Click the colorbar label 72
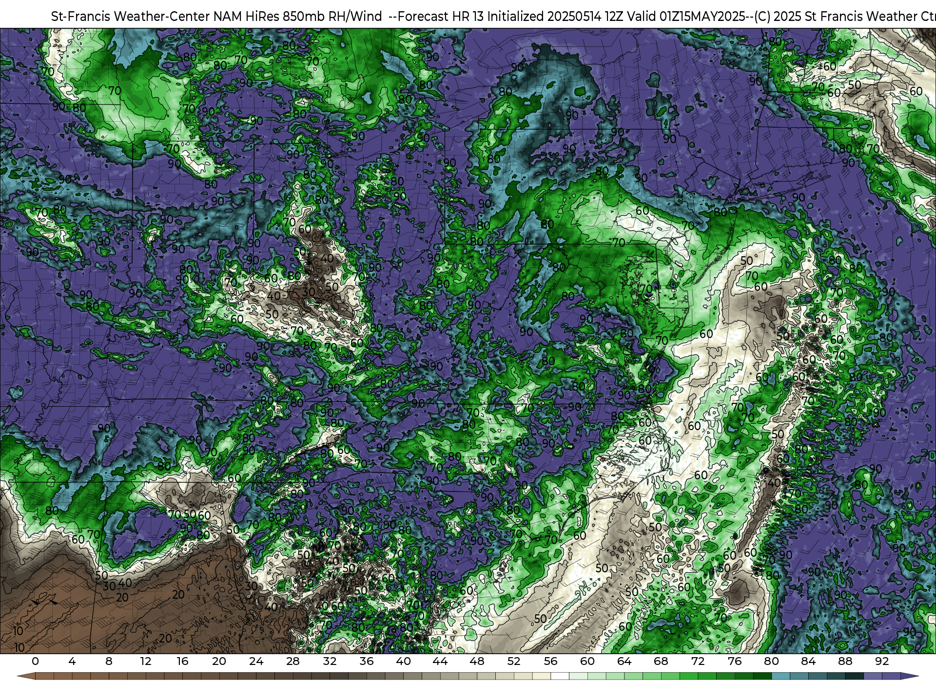The width and height of the screenshot is (936, 682). pyautogui.click(x=698, y=661)
